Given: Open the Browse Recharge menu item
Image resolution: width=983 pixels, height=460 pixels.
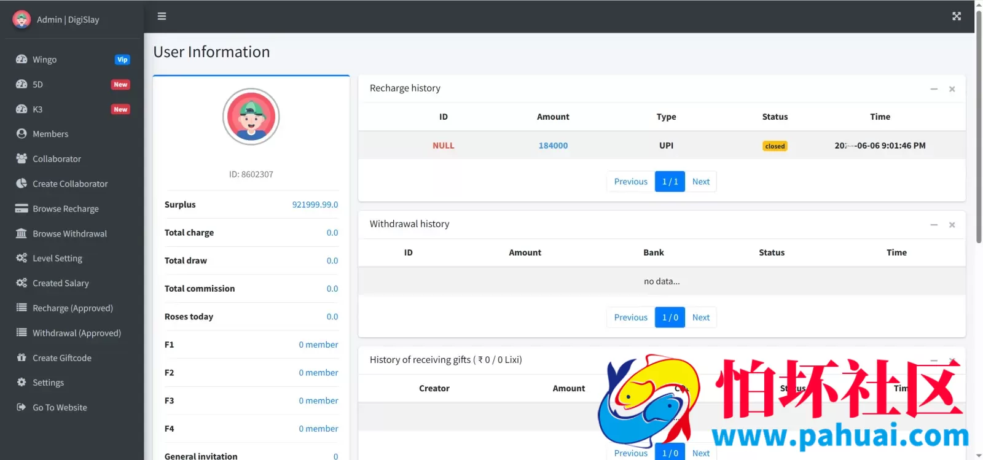Looking at the screenshot, I should (x=72, y=209).
